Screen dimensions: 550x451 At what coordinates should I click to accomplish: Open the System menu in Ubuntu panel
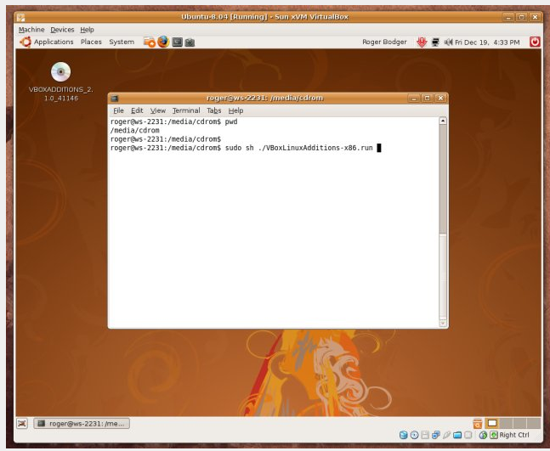[x=122, y=42]
